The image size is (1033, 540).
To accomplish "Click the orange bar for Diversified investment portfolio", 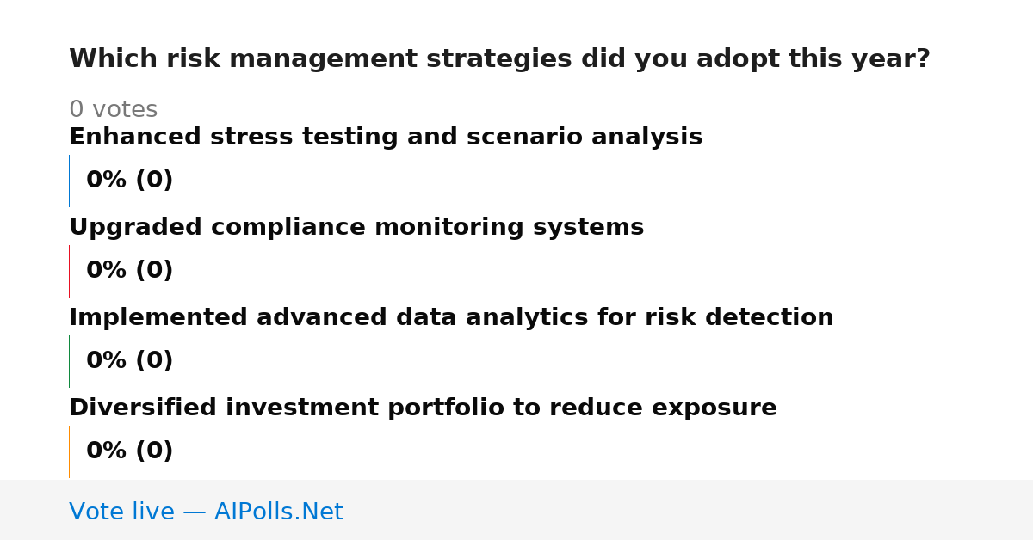I will click(x=69, y=451).
